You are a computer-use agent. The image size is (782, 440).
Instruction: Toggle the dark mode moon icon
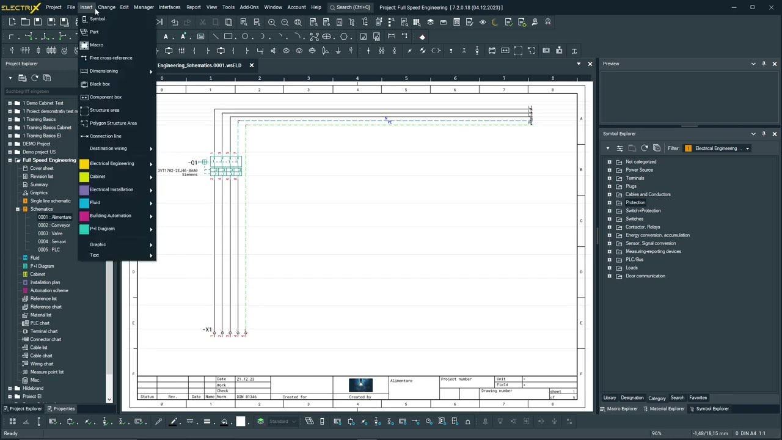495,22
